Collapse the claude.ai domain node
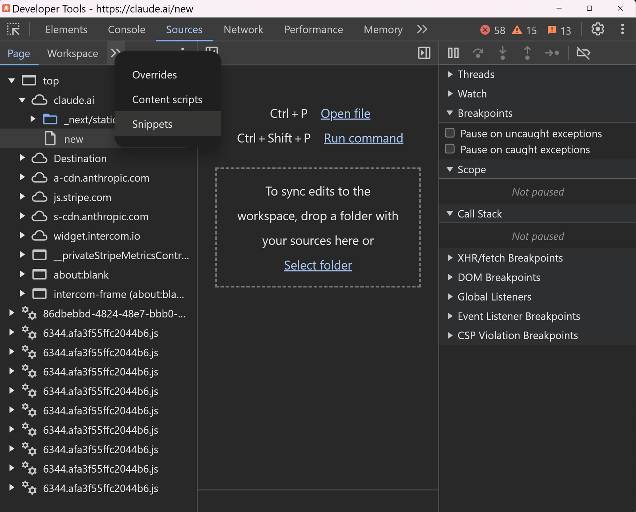Image resolution: width=636 pixels, height=512 pixels. click(22, 100)
